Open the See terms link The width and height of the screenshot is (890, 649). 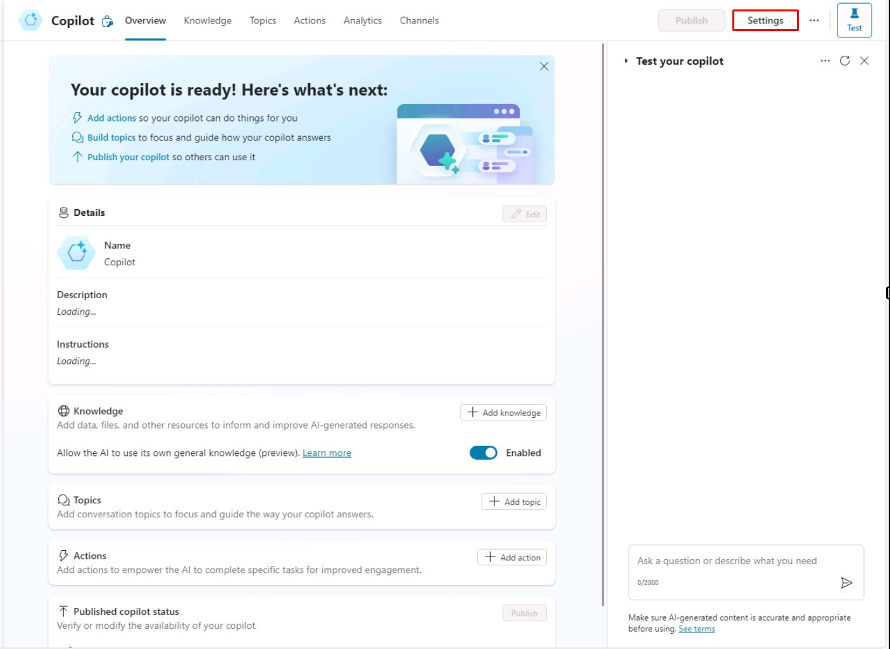pyautogui.click(x=696, y=629)
